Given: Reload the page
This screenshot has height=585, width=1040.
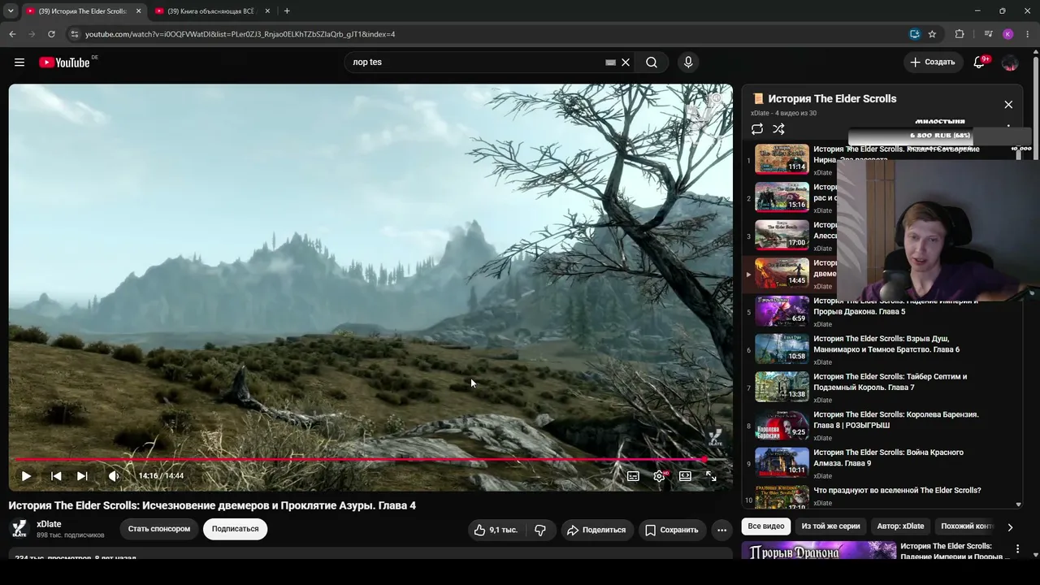Looking at the screenshot, I should (51, 34).
